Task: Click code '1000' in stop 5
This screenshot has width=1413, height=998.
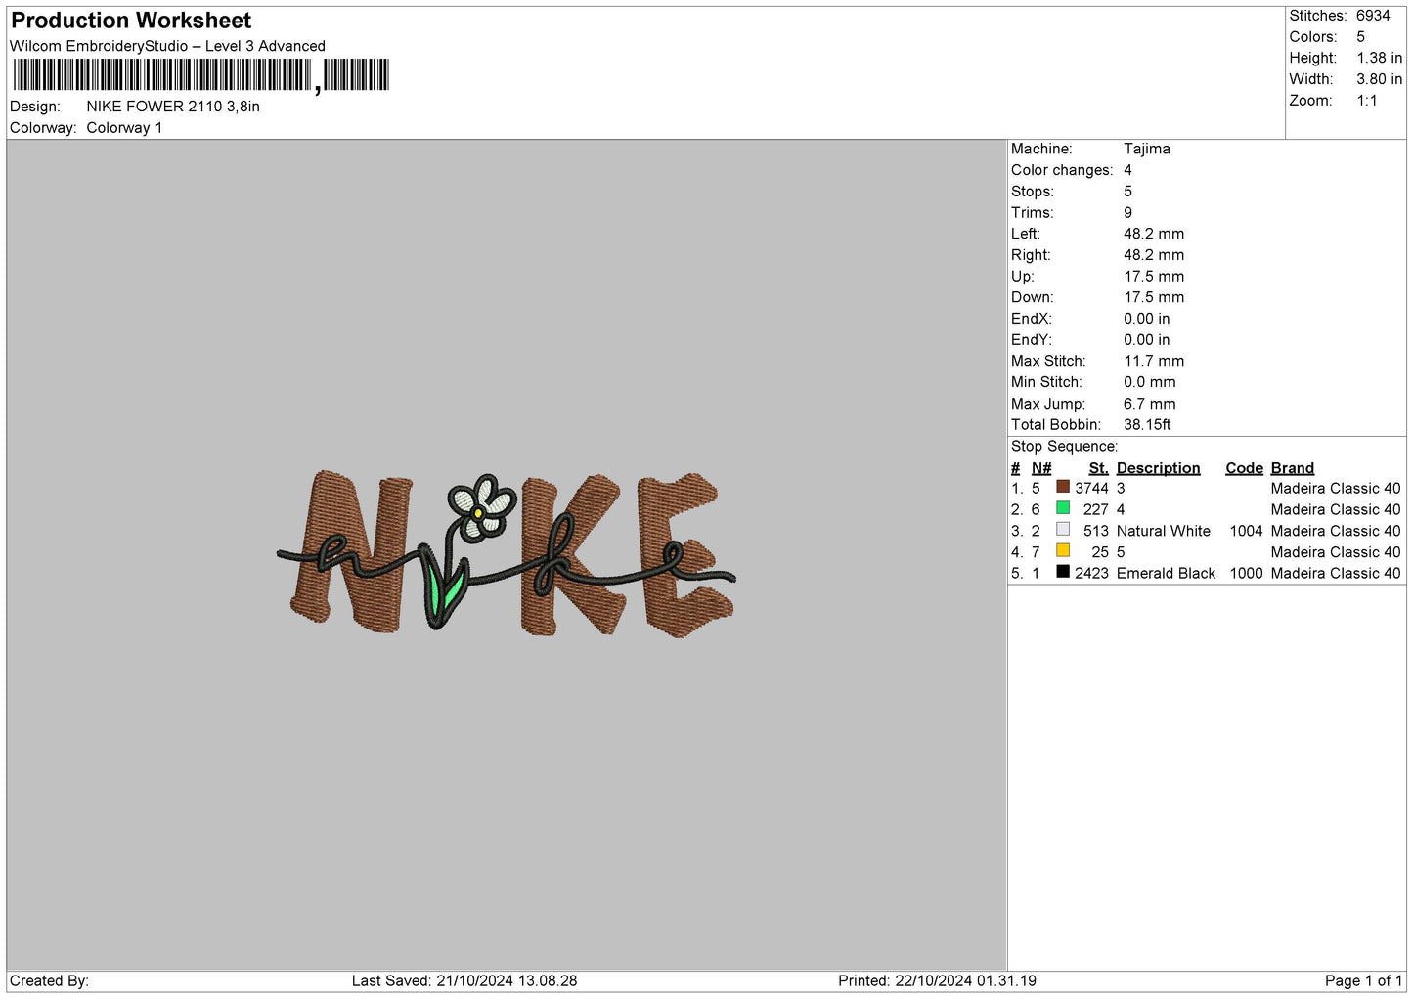Action: [1246, 574]
